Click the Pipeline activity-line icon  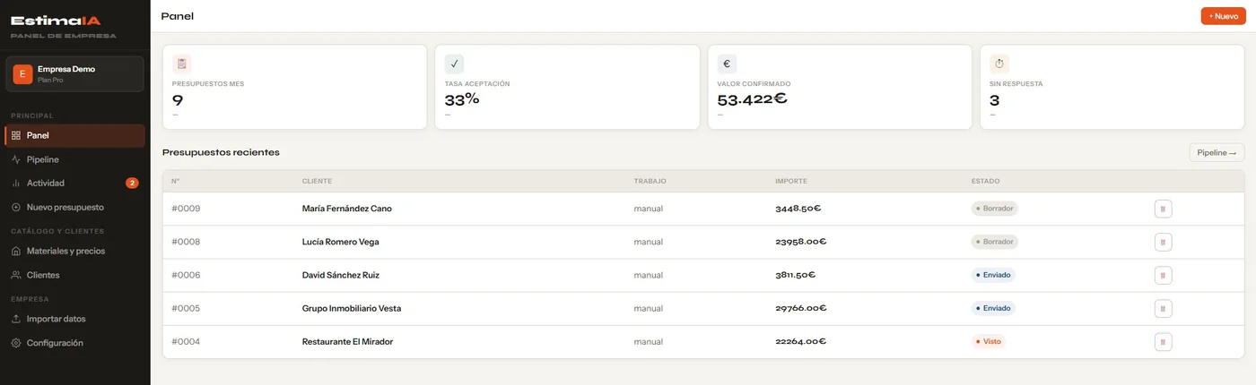[x=16, y=159]
